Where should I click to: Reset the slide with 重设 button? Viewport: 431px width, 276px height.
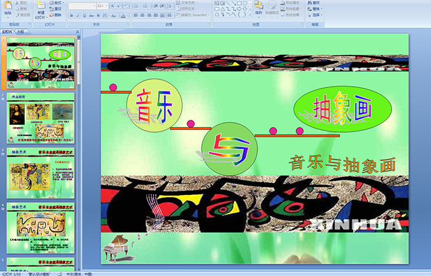[x=55, y=9]
